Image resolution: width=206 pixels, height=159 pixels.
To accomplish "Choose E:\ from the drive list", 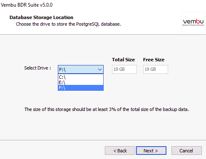I will tap(81, 82).
